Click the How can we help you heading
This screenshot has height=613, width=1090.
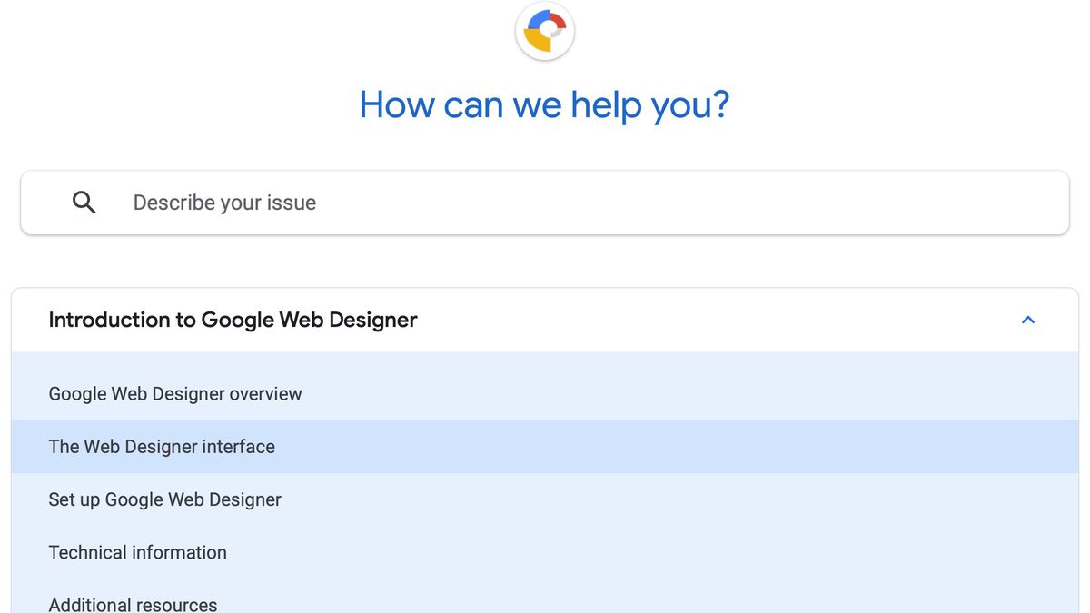coord(543,104)
